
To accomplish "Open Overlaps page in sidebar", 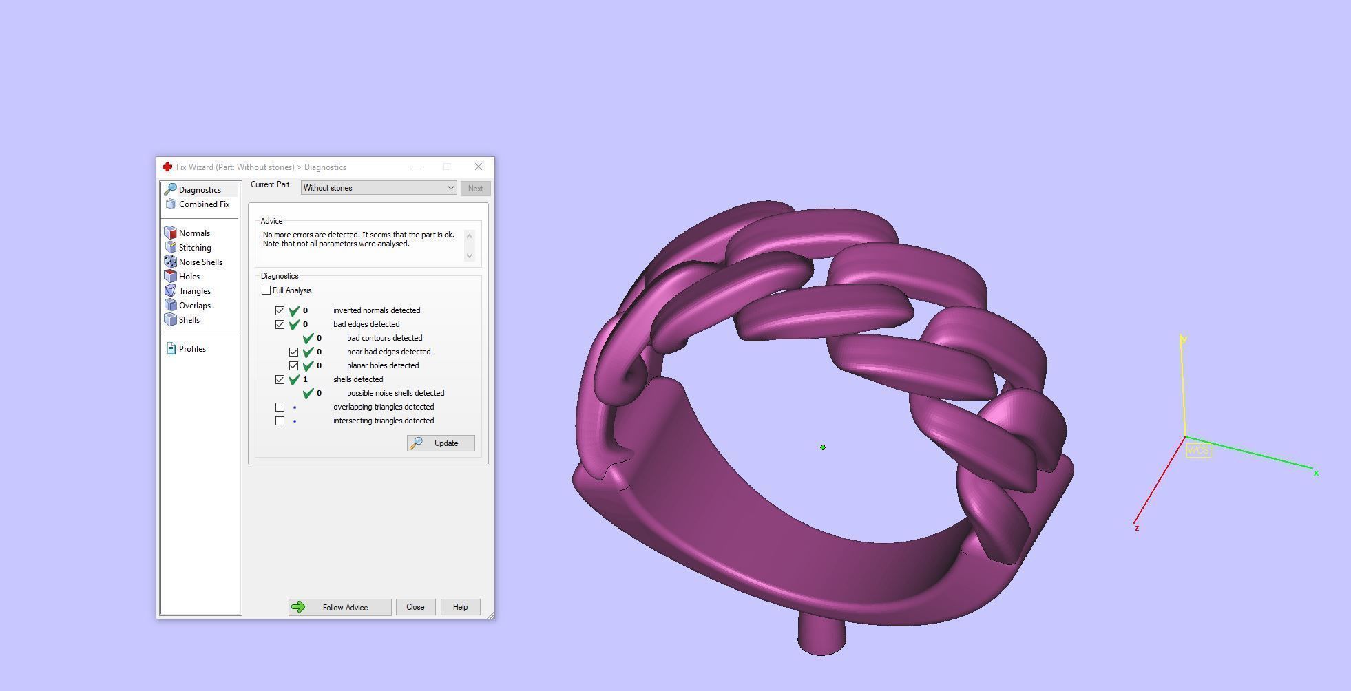I will [195, 306].
